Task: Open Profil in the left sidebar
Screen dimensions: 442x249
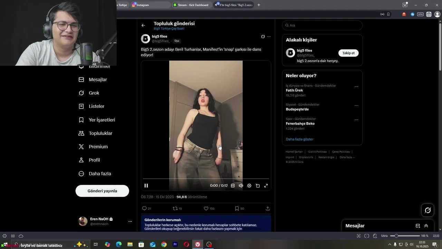Action: [89, 160]
